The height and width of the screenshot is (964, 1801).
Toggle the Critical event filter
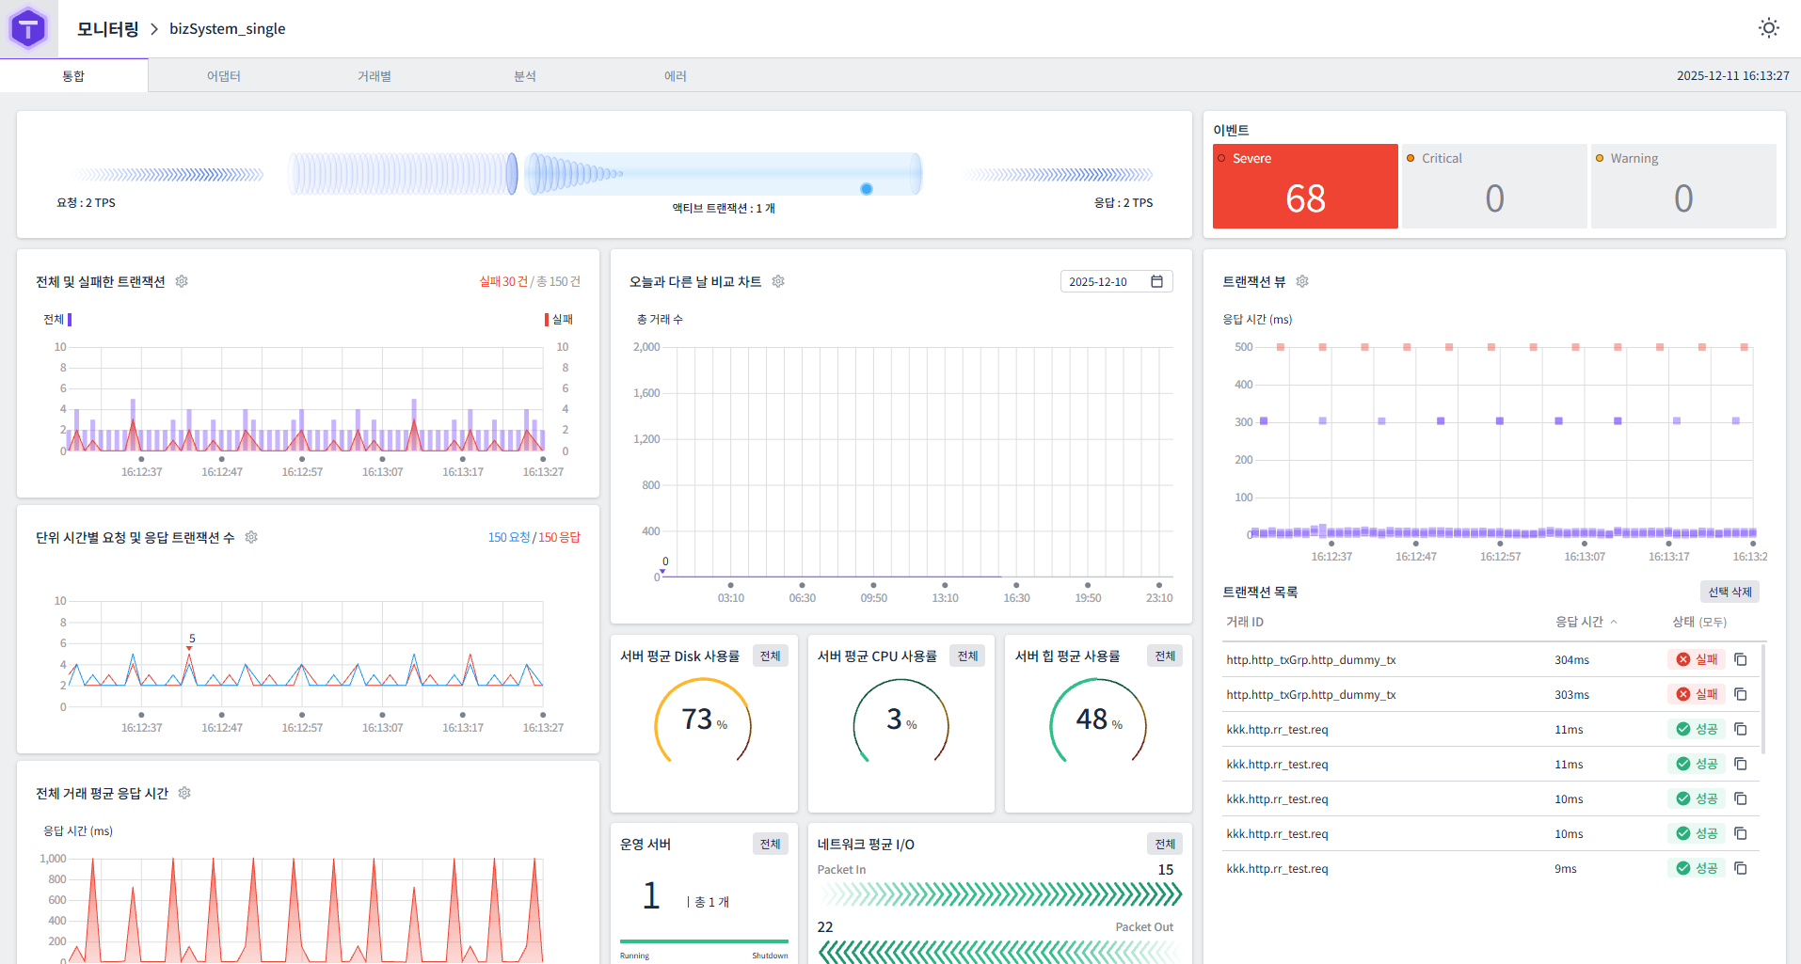[x=1494, y=185]
